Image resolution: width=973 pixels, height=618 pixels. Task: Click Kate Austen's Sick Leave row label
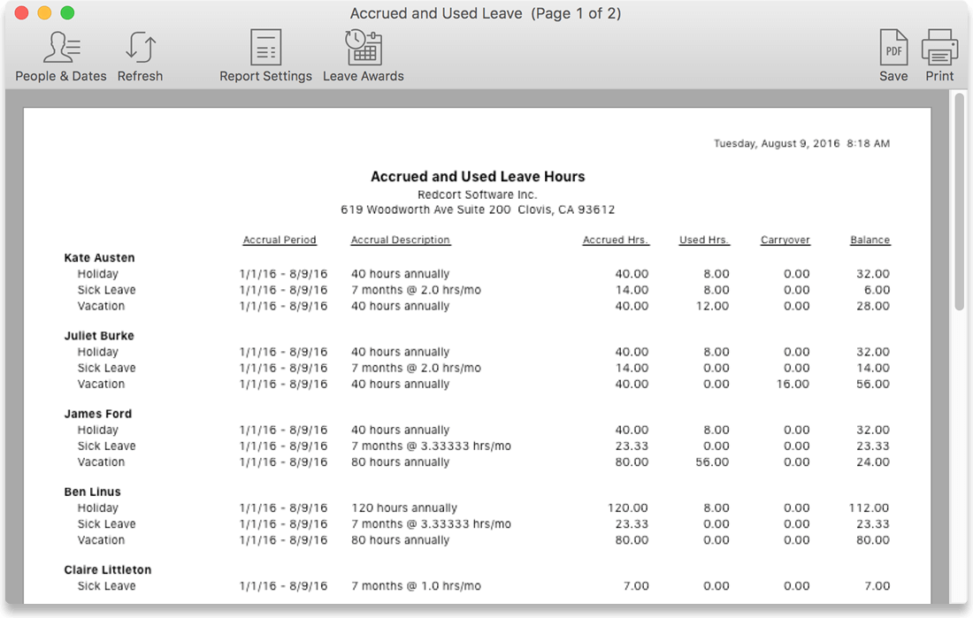106,290
